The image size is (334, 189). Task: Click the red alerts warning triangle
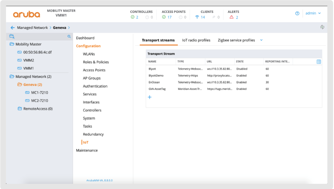click(232, 17)
